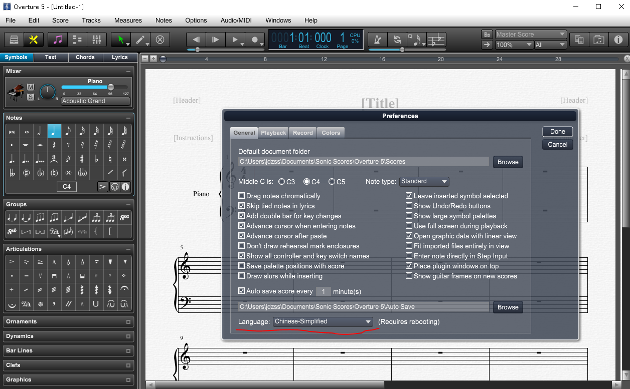
Task: Uncheck Skip tied notes in lyrics
Action: click(242, 206)
